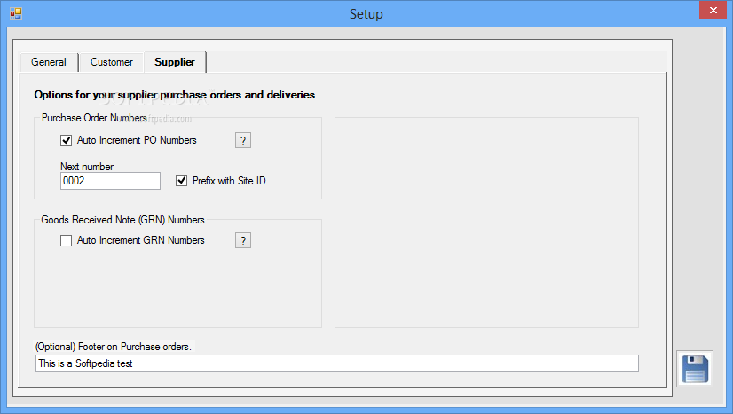The width and height of the screenshot is (733, 414).
Task: Click the "Purchase Order Numbers" group label
Action: click(94, 118)
